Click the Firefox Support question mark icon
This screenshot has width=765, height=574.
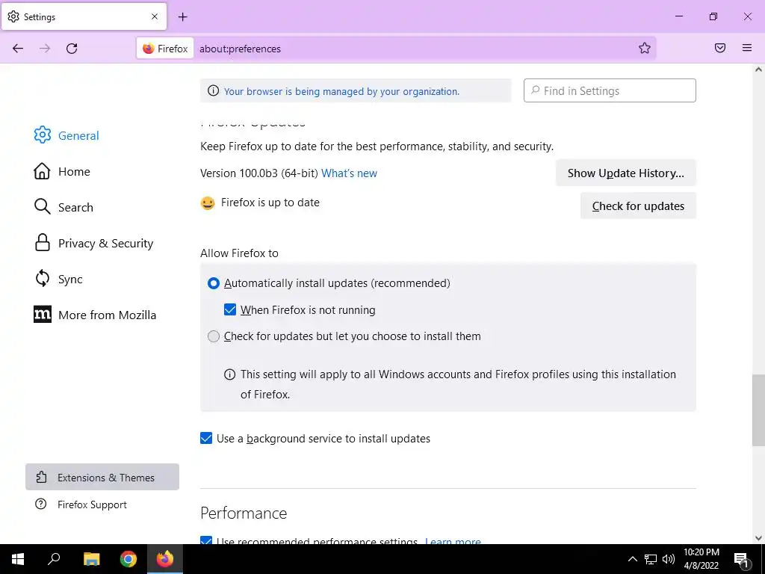41,504
